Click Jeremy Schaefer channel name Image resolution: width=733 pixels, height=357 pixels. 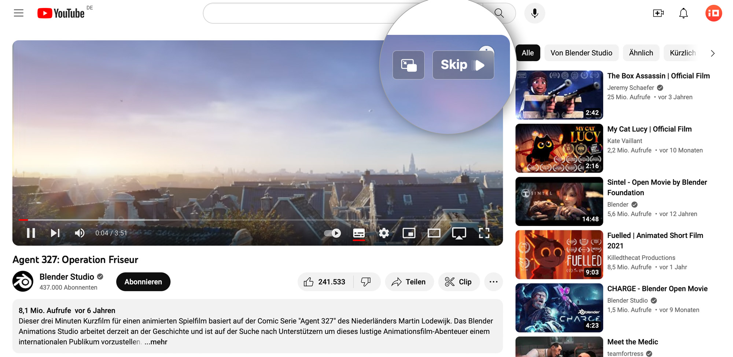[x=631, y=88]
